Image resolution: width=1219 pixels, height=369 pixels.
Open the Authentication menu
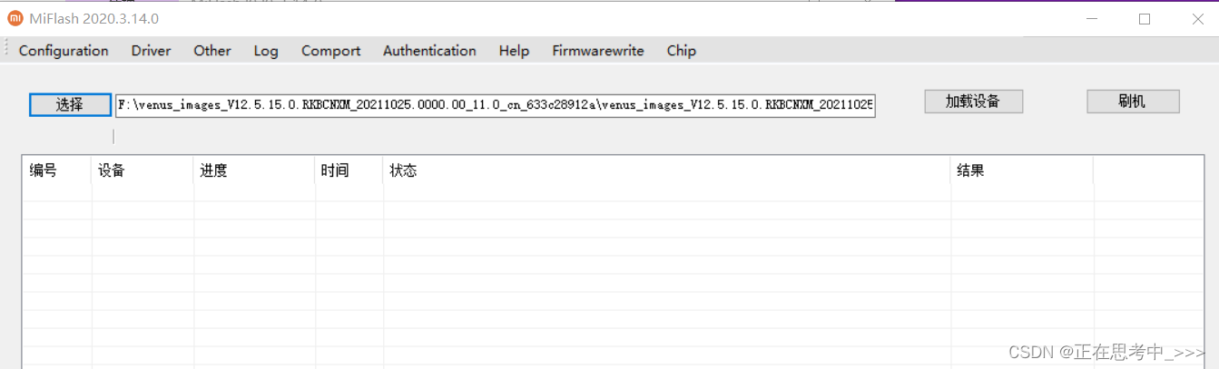[429, 51]
